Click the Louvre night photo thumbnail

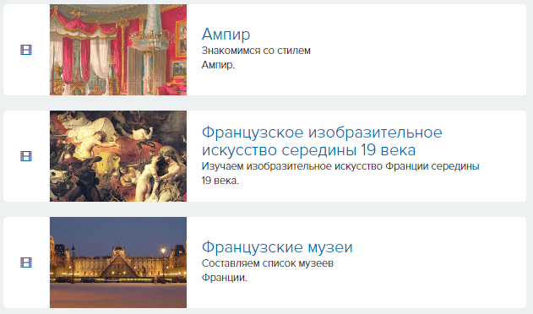tap(118, 263)
